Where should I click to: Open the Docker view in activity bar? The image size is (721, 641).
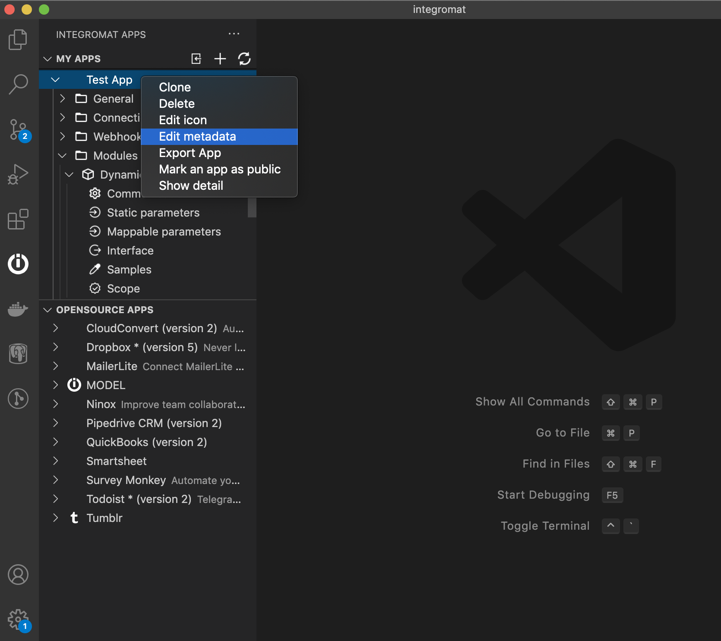[18, 309]
